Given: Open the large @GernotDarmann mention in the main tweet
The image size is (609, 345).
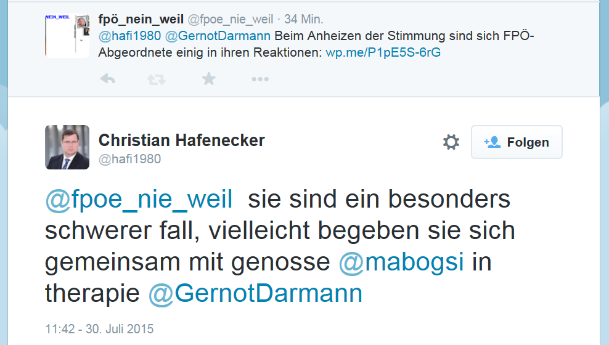Looking at the screenshot, I should pos(255,294).
